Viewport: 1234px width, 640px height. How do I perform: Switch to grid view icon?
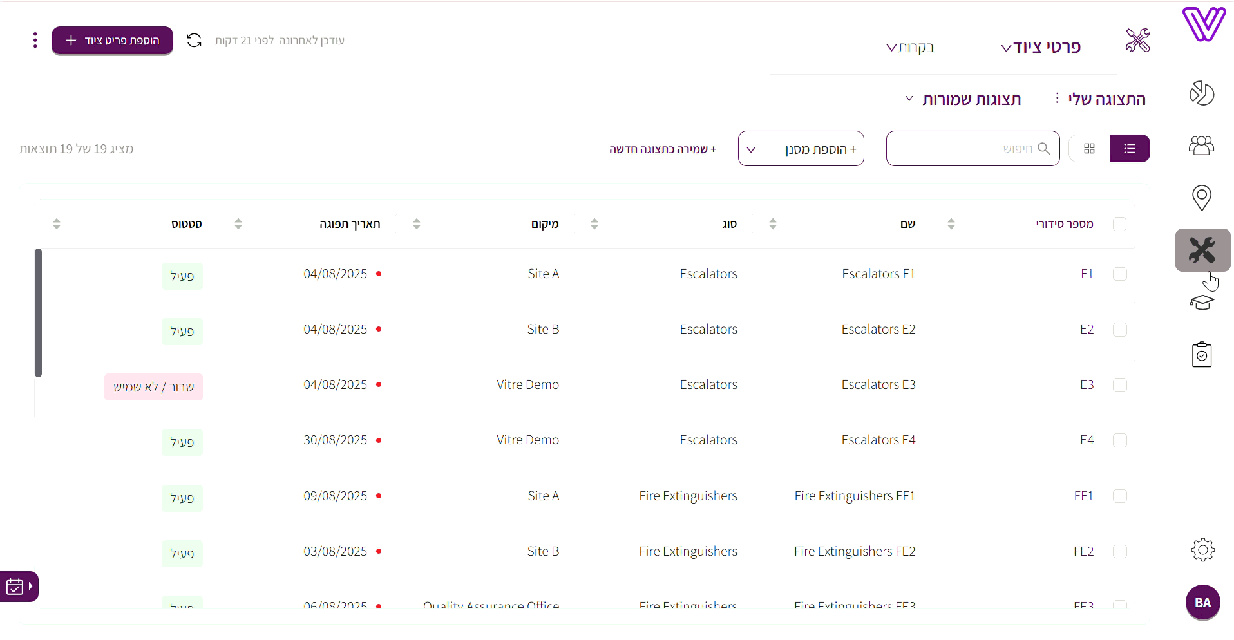pos(1089,149)
